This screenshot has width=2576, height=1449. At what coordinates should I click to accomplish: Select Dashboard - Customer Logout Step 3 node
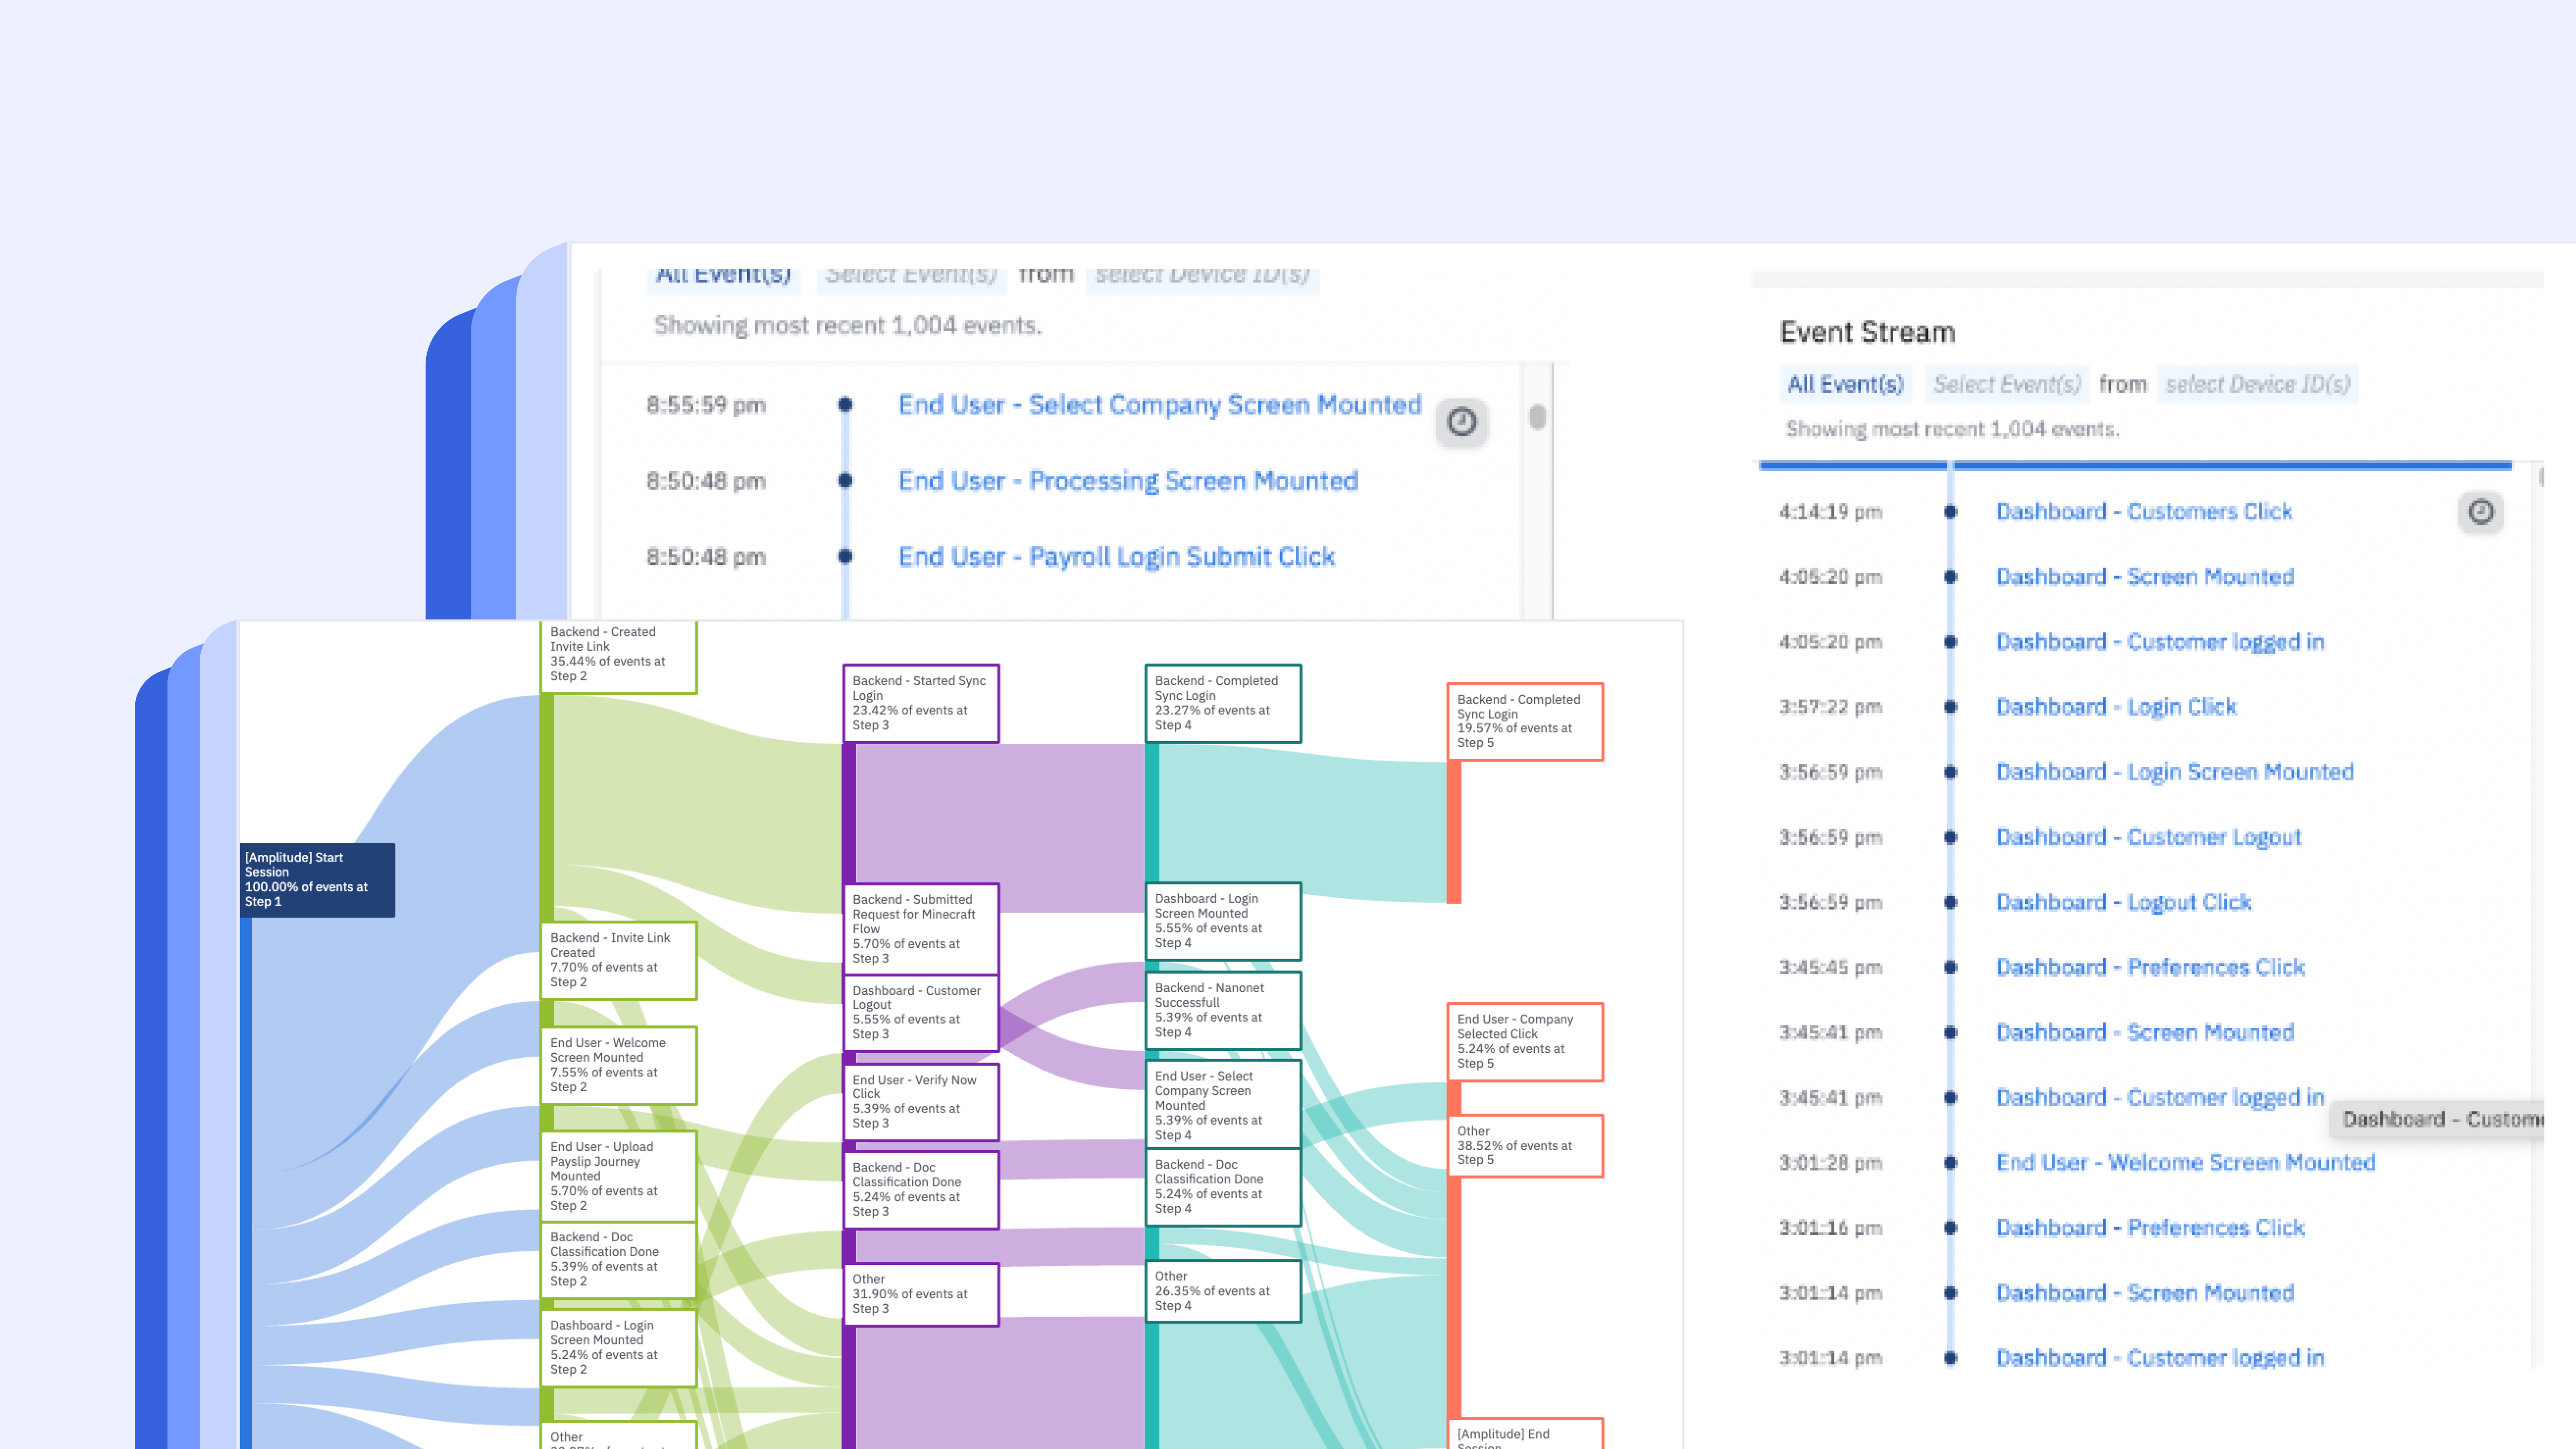click(920, 1012)
